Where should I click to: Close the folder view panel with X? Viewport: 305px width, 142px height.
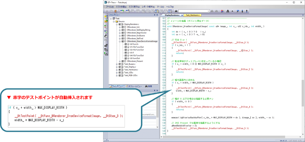pyautogui.click(x=157, y=15)
